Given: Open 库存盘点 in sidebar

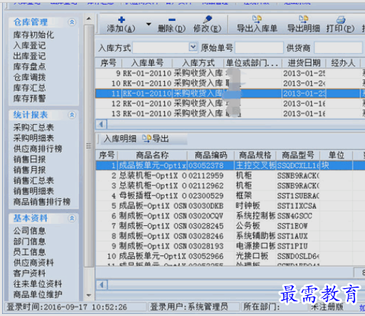Looking at the screenshot, I should pyautogui.click(x=29, y=67).
